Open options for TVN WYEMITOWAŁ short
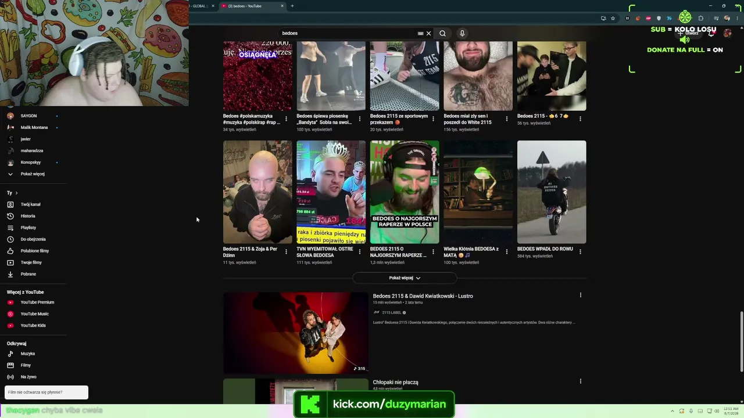This screenshot has height=418, width=744. point(359,251)
